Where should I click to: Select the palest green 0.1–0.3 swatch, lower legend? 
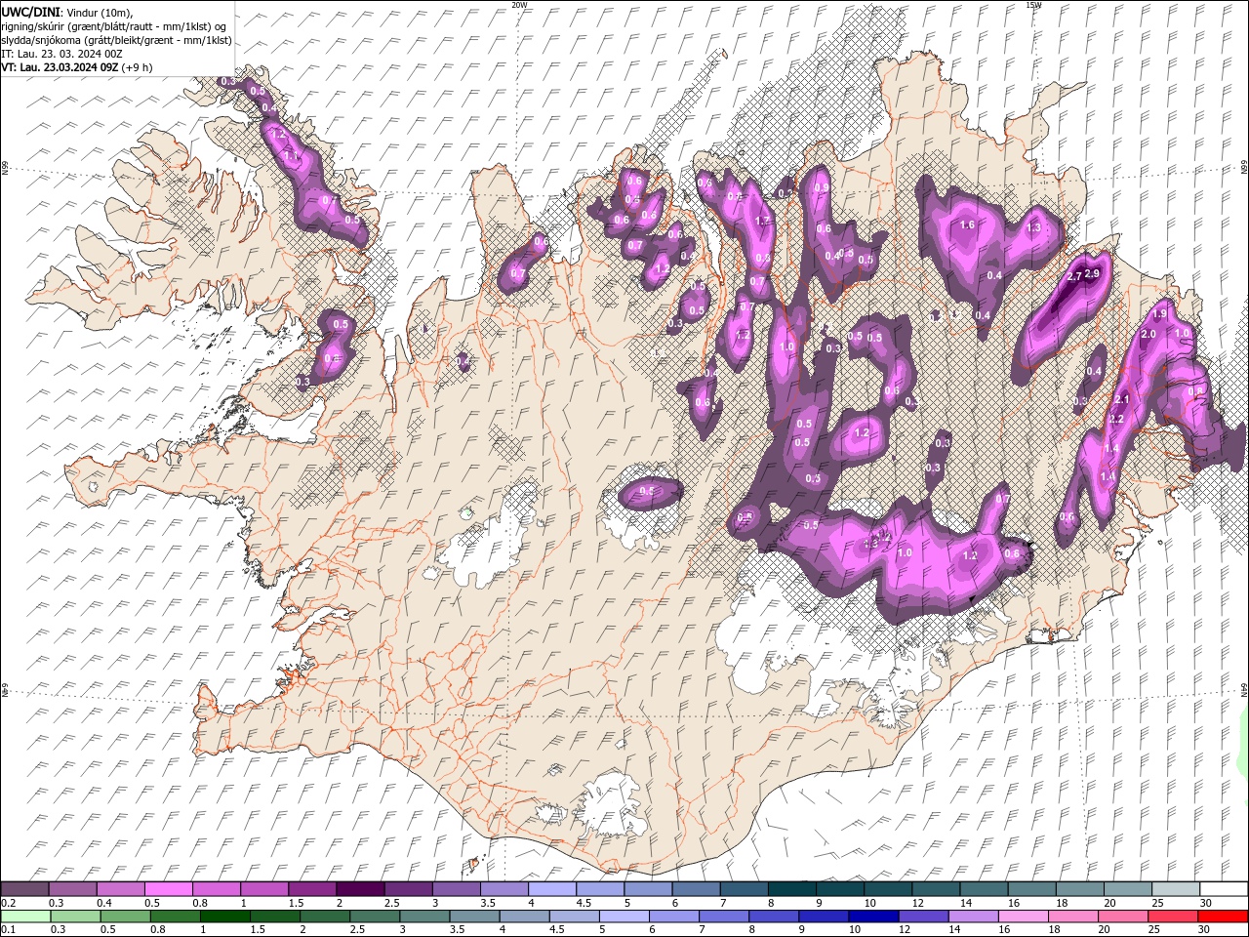(25, 917)
